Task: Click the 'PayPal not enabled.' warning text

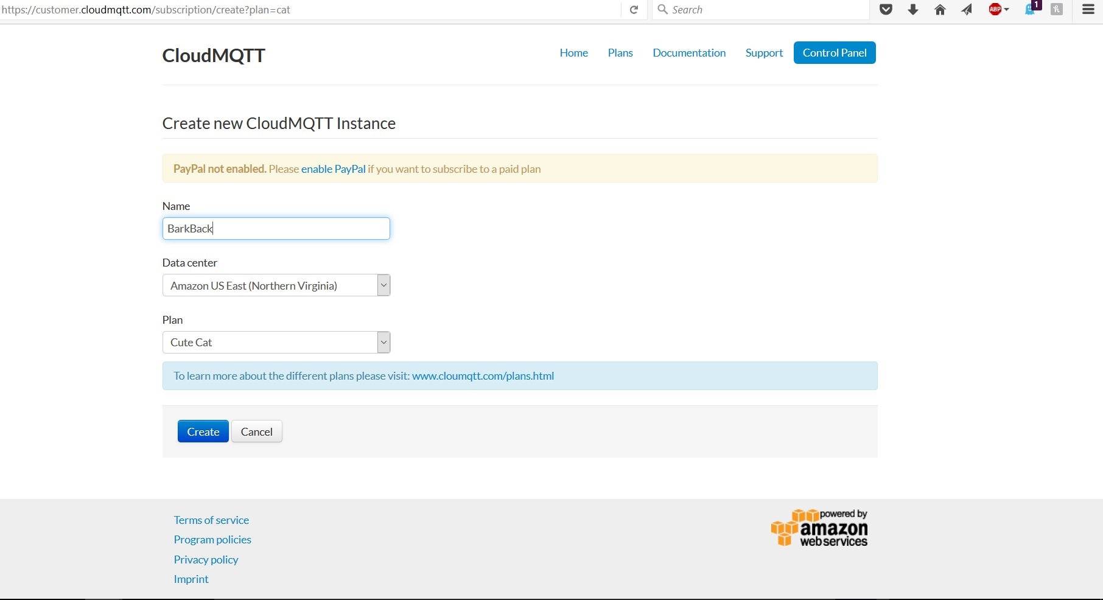Action: [x=220, y=169]
